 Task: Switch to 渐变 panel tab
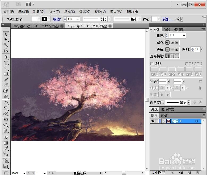(x=167, y=29)
